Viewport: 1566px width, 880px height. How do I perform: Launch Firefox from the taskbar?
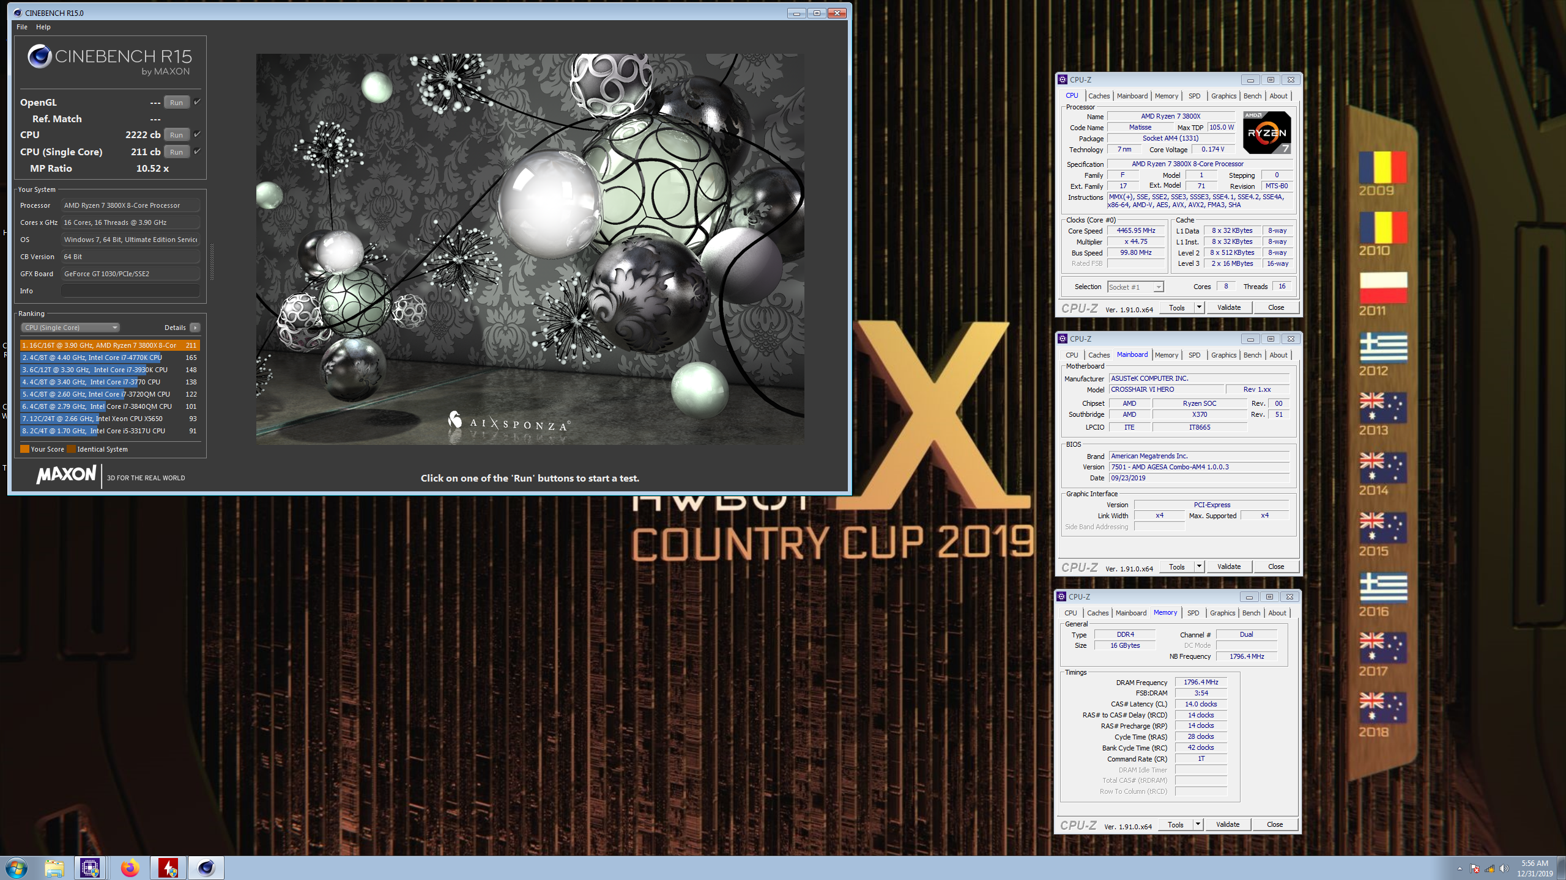[x=130, y=868]
